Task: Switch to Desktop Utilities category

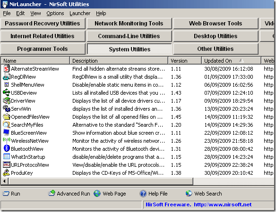Action: (216, 36)
